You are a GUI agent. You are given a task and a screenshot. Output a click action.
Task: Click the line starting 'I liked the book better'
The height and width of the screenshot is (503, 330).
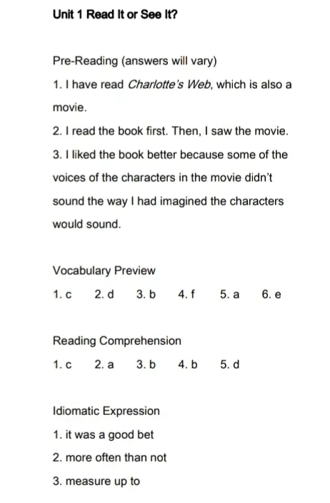170,155
